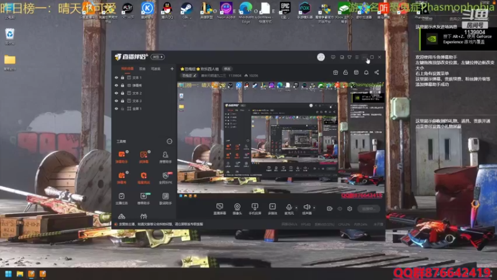The height and width of the screenshot is (280, 497).
Task: Open the second orange tool in the toolbox top row
Action: point(144,157)
